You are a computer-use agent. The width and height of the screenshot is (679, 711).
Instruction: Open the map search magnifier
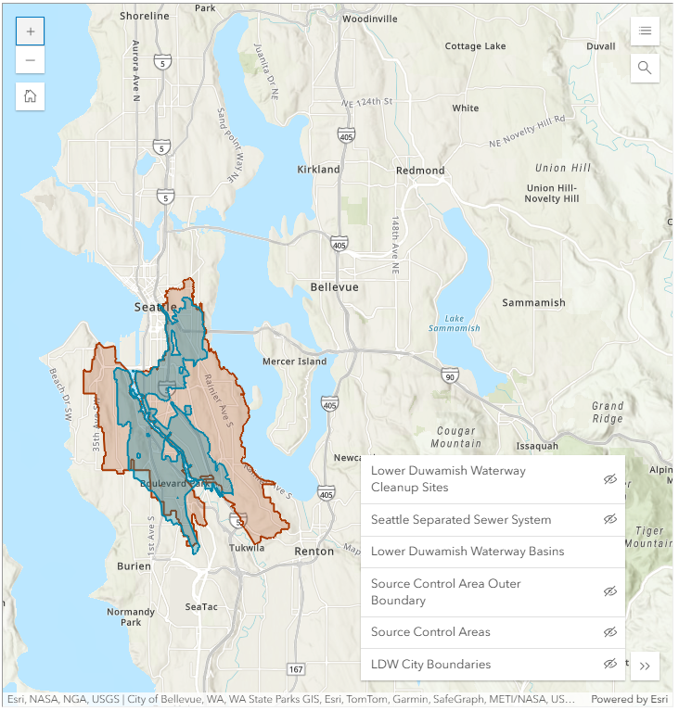click(x=645, y=68)
